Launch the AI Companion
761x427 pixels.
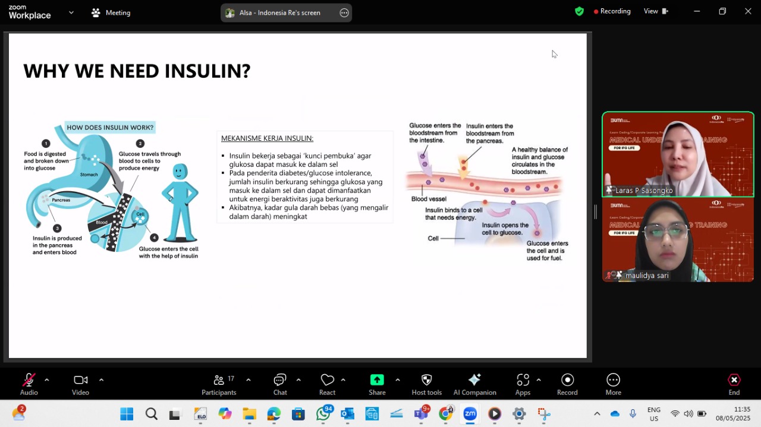[474, 384]
